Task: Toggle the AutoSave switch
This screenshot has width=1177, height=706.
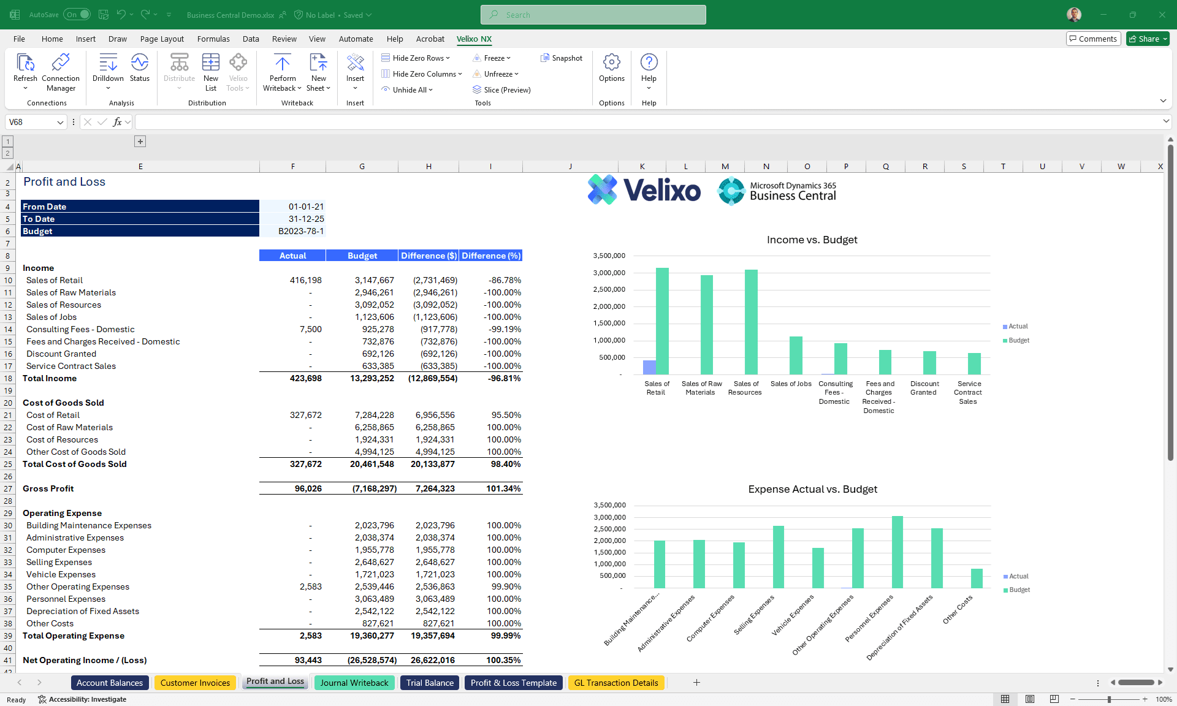Action: (x=77, y=15)
